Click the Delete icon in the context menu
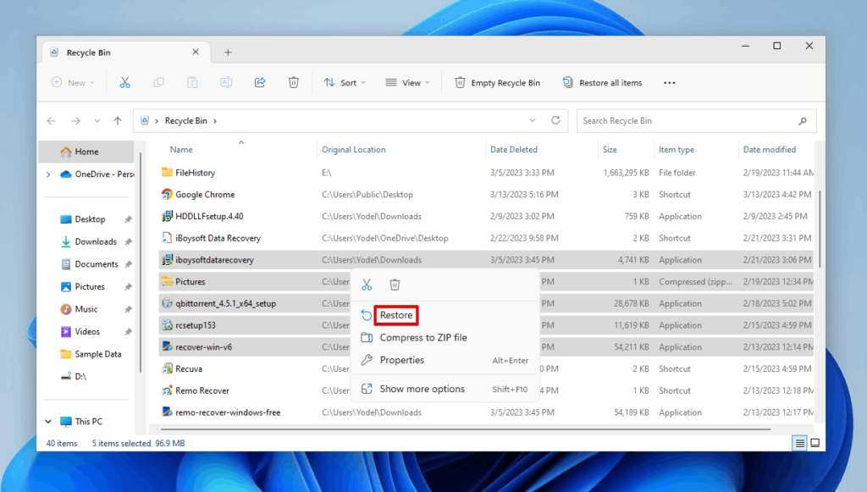The width and height of the screenshot is (867, 492). coord(395,285)
